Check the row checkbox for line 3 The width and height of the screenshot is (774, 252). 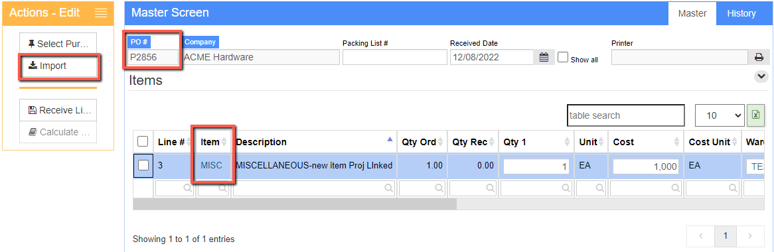pyautogui.click(x=143, y=166)
